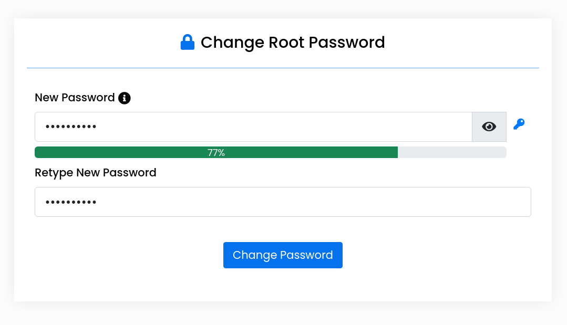This screenshot has height=325, width=567.
Task: Show the password using the eye icon
Action: pyautogui.click(x=489, y=127)
